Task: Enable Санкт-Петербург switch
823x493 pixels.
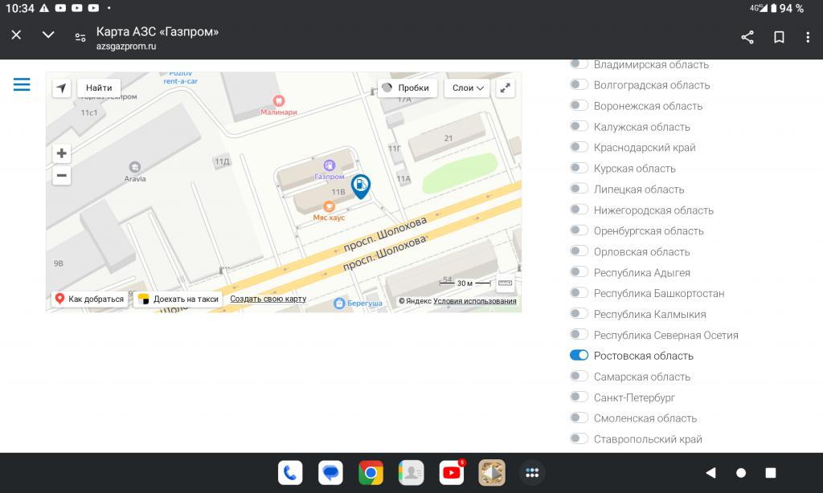Action: coord(579,397)
